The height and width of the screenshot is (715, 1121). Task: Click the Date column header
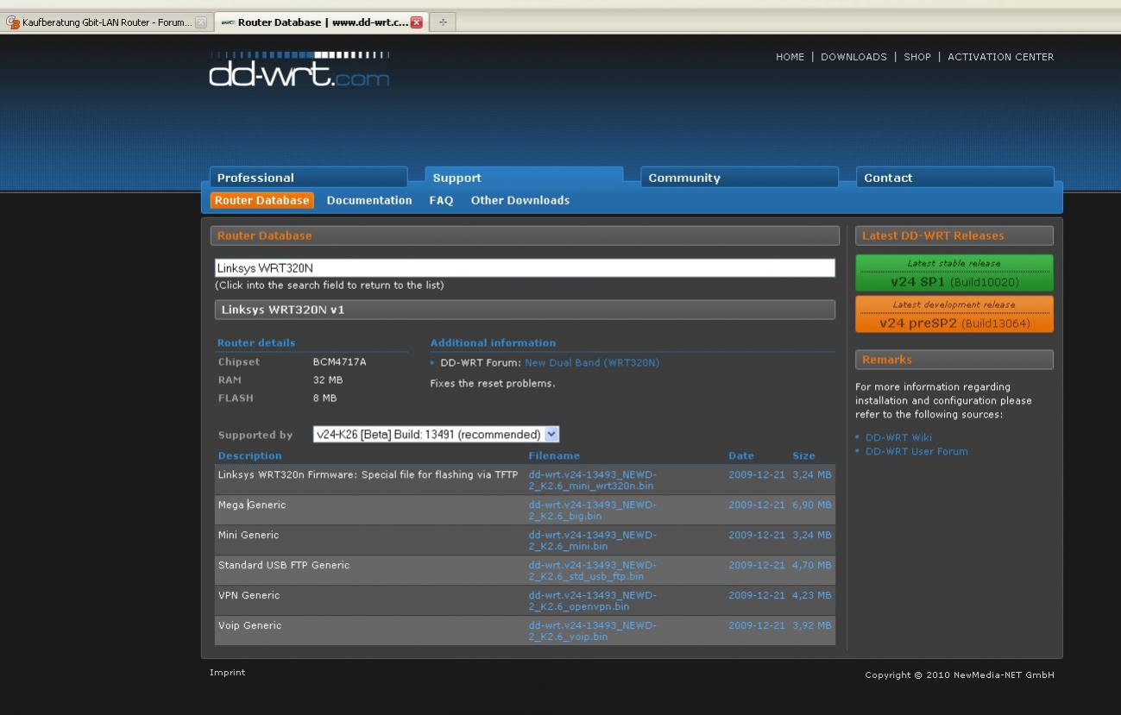741,456
